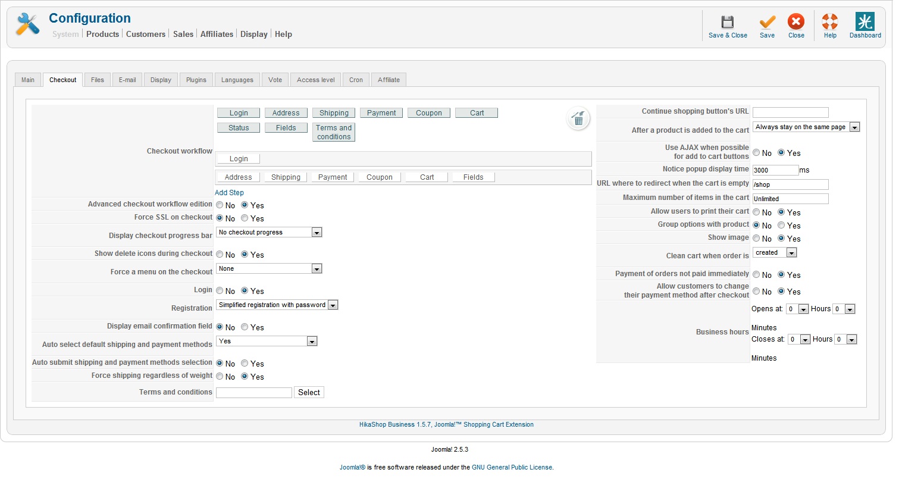The width and height of the screenshot is (899, 485).
Task: Set Login option to No
Action: (x=220, y=291)
